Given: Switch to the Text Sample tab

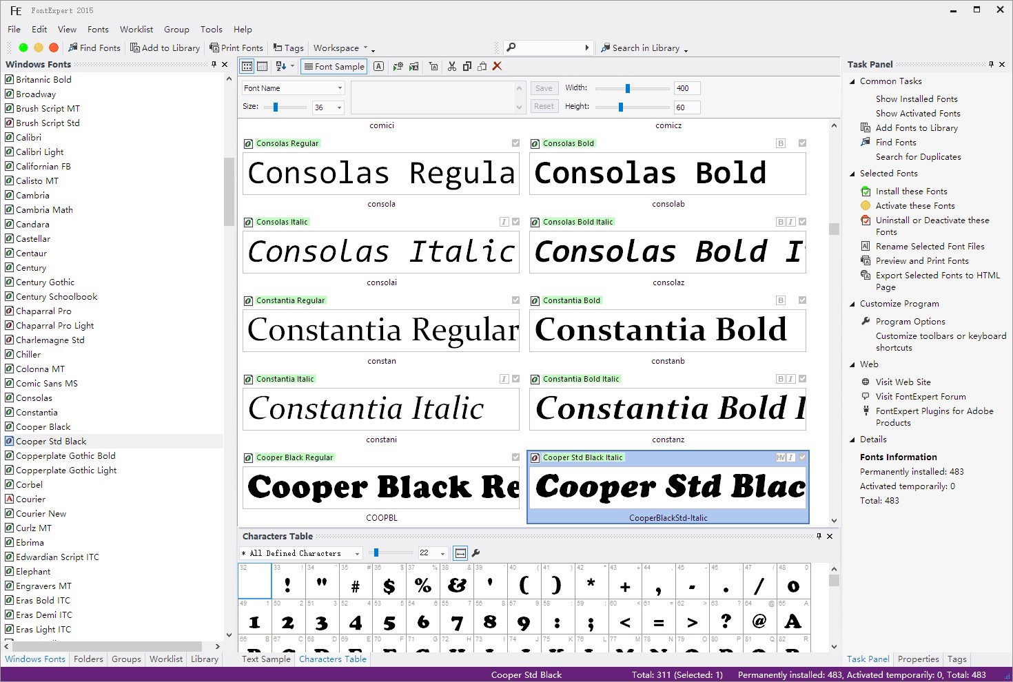Looking at the screenshot, I should 266,659.
